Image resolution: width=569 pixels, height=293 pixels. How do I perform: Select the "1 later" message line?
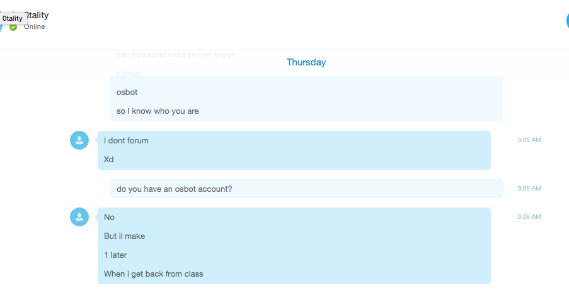coord(115,255)
